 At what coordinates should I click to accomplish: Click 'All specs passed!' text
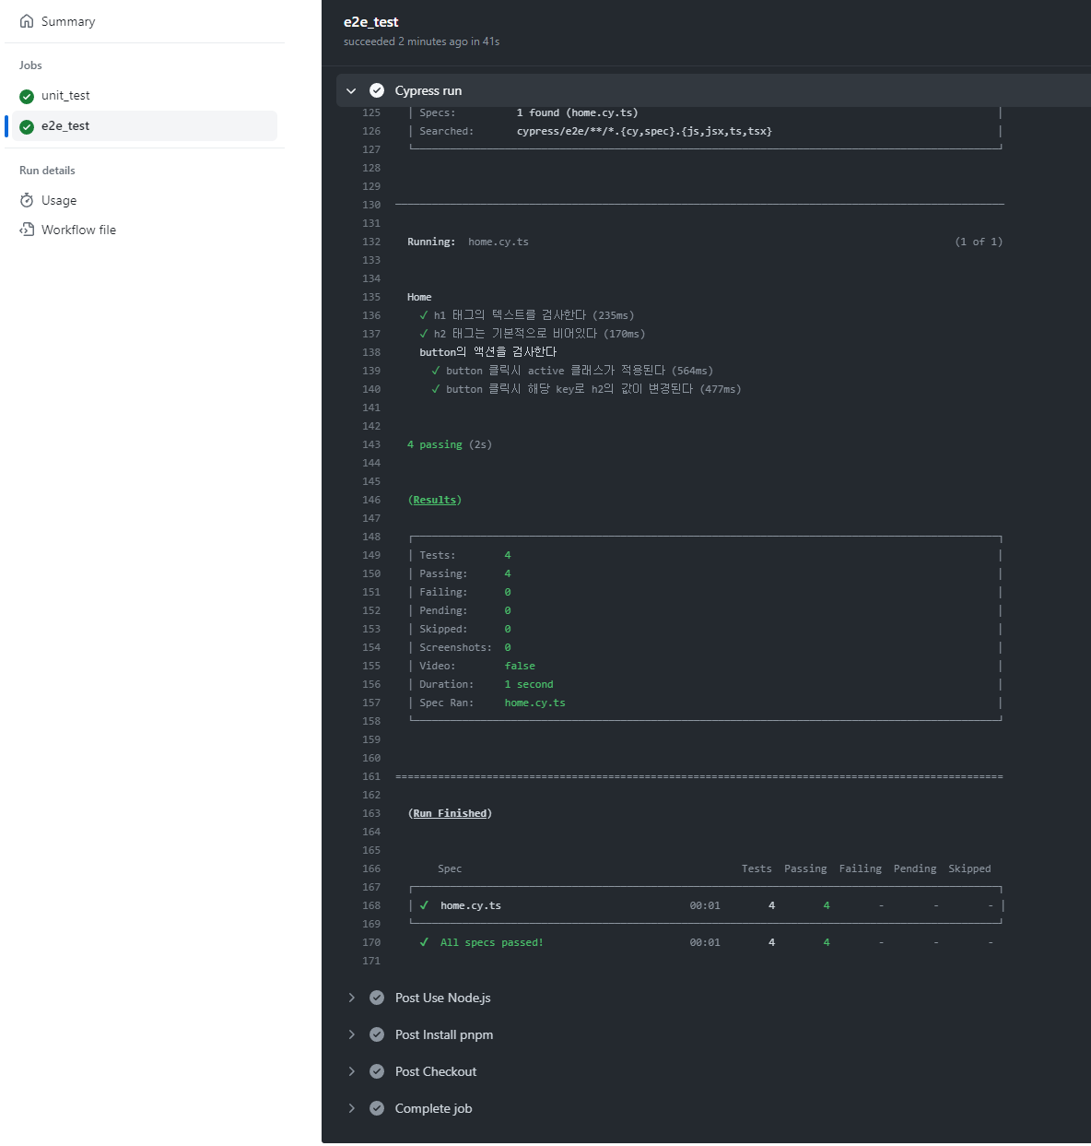click(x=492, y=942)
